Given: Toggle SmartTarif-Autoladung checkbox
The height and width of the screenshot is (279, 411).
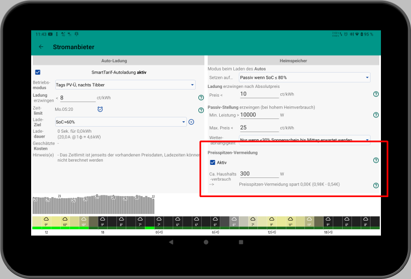Looking at the screenshot, I should (x=38, y=72).
